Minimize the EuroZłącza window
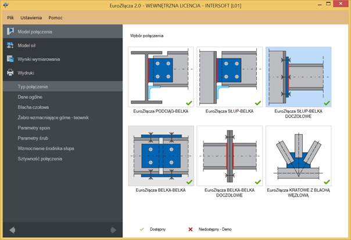351x240 pixels. pyautogui.click(x=320, y=4)
